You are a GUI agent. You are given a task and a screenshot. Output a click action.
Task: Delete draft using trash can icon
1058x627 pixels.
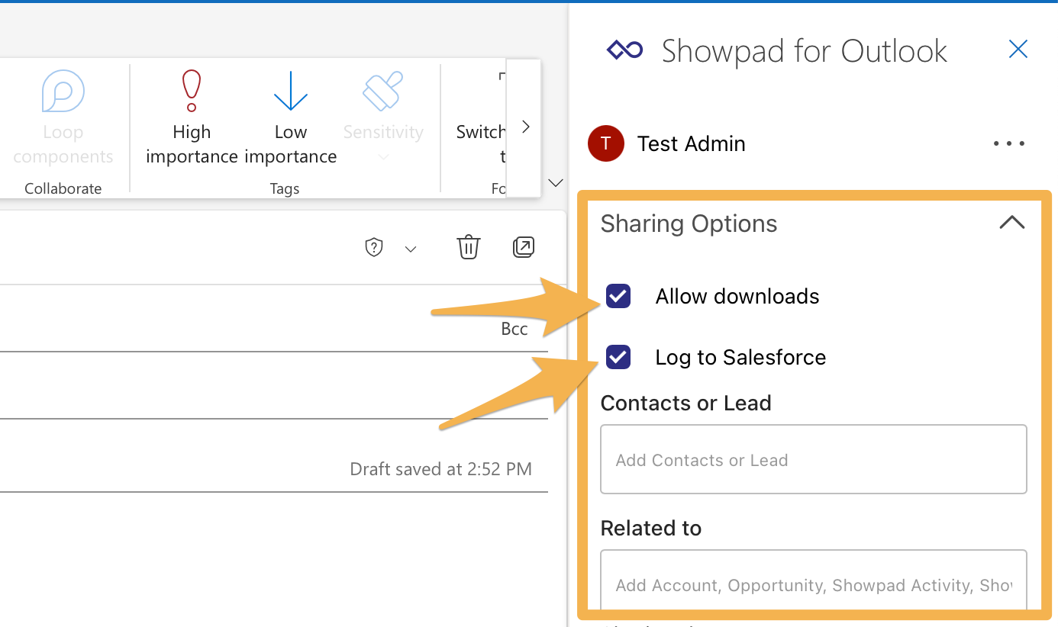(x=468, y=247)
